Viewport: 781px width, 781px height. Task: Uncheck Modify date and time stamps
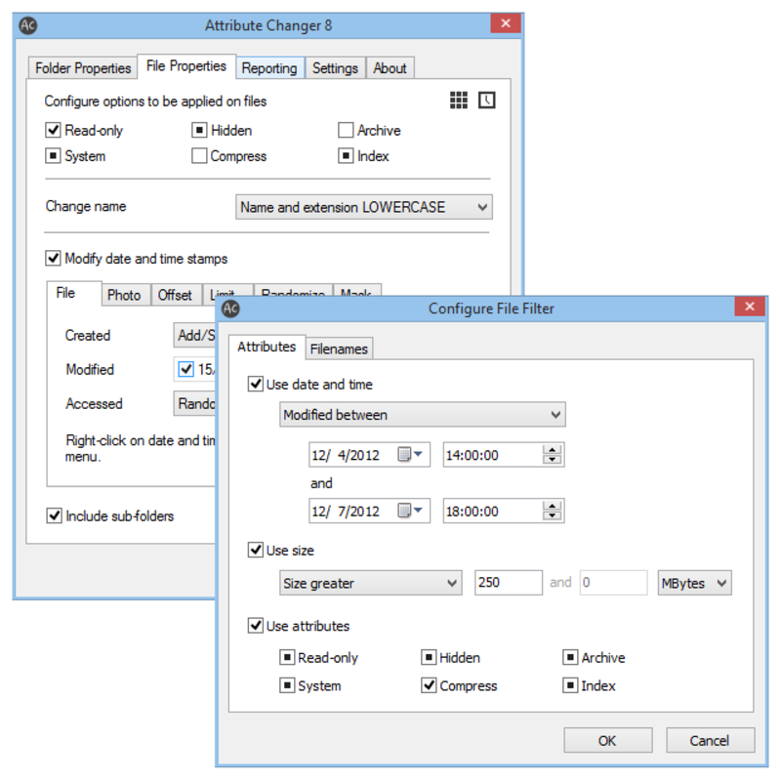pyautogui.click(x=54, y=258)
